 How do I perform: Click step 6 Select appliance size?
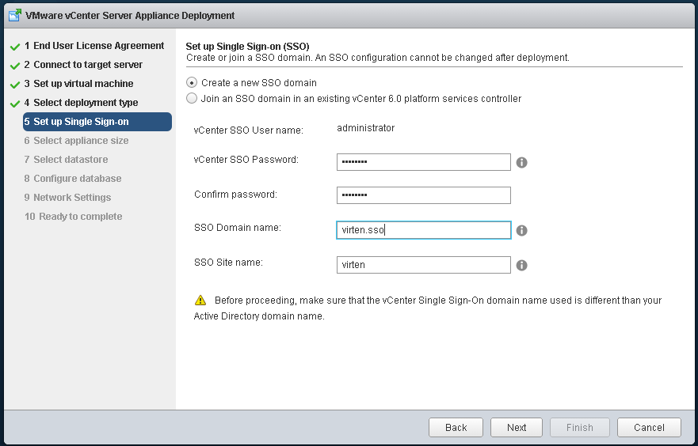point(76,141)
